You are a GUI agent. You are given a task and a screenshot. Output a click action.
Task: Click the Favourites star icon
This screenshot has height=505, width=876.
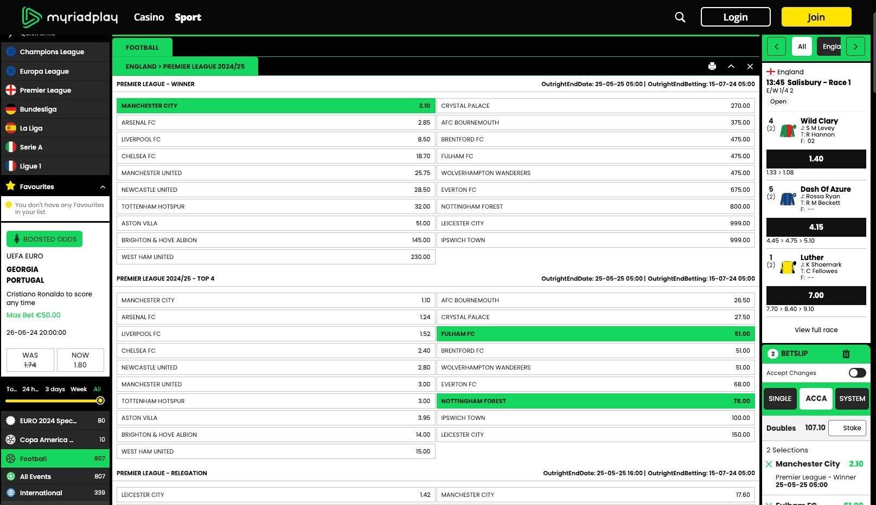point(10,186)
